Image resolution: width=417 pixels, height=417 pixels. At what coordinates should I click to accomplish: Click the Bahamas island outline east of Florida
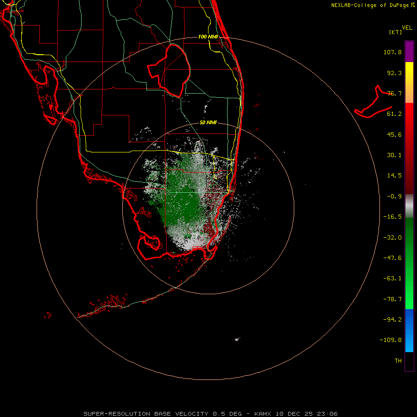tap(373, 102)
